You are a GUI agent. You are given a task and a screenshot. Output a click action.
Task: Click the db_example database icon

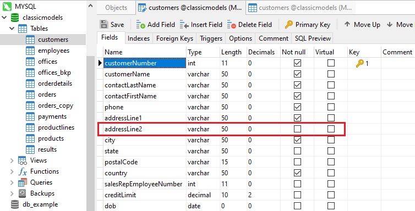(x=15, y=204)
